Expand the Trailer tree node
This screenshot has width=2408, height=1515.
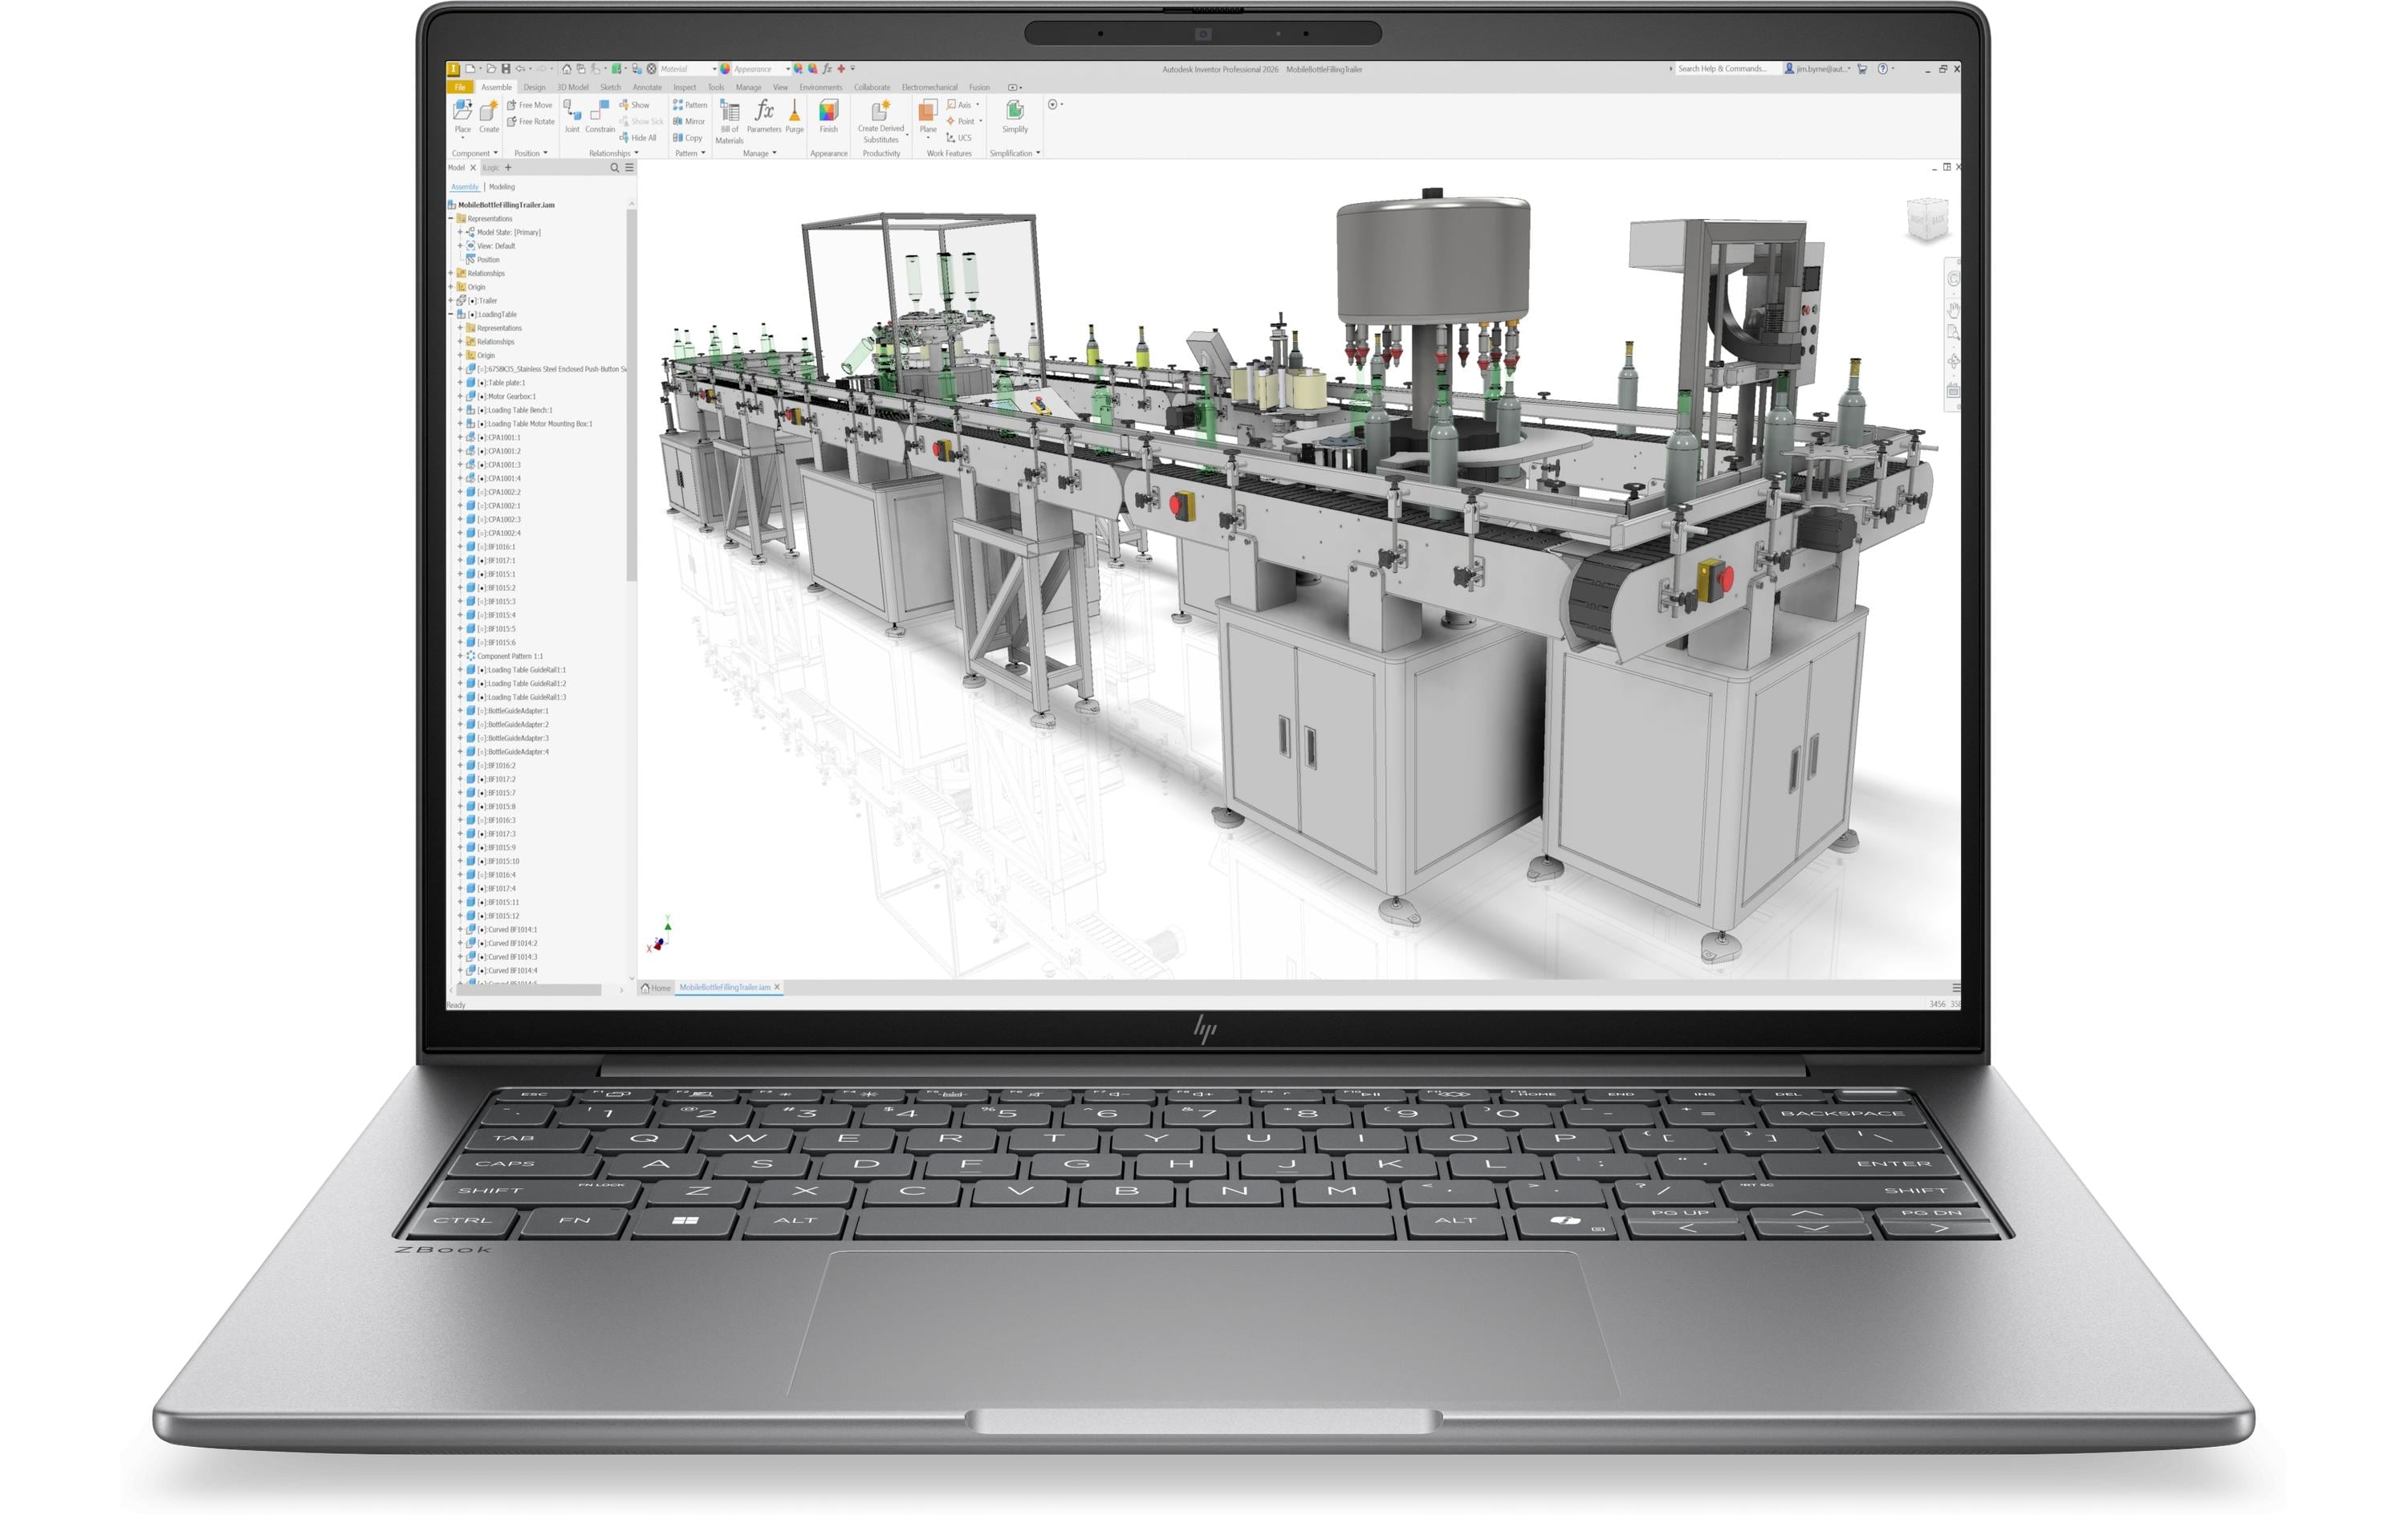(451, 300)
